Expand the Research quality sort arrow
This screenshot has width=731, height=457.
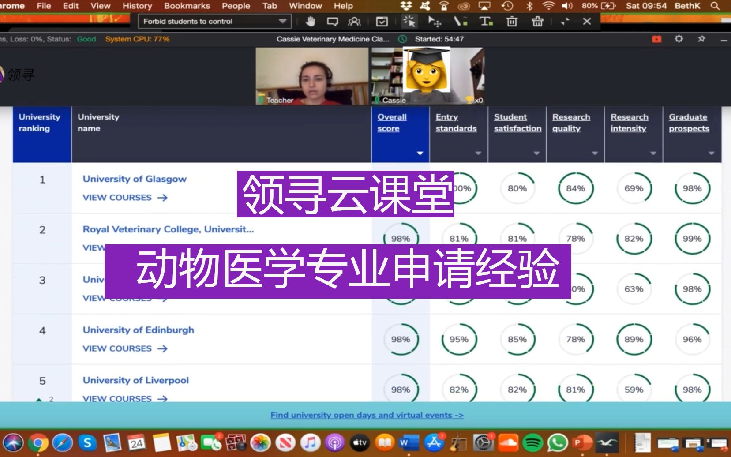[x=595, y=153]
